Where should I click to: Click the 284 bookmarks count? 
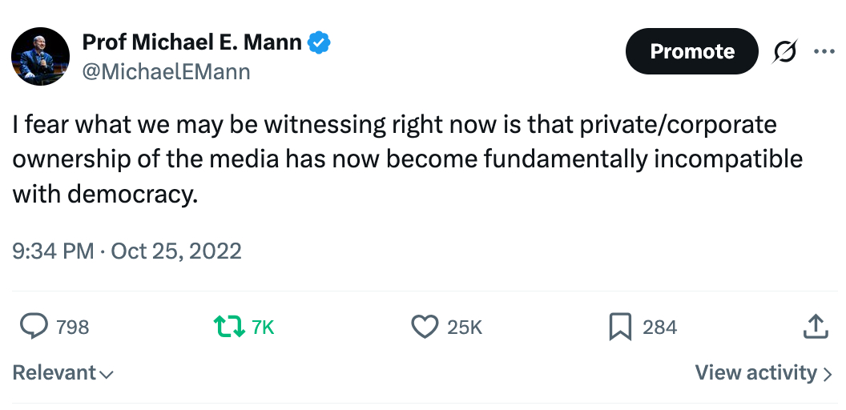pyautogui.click(x=659, y=327)
